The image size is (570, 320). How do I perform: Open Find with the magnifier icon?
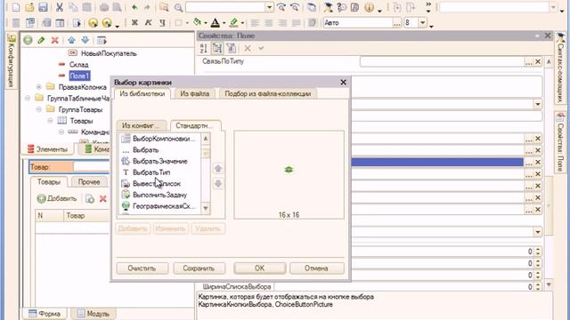(178, 7)
